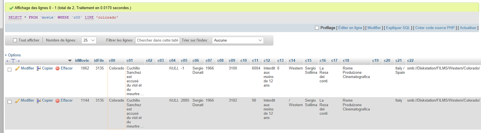Viewport: 481px width, 133px height.
Task: Click the full texts toggle arrows icon
Action: [x=13, y=61]
